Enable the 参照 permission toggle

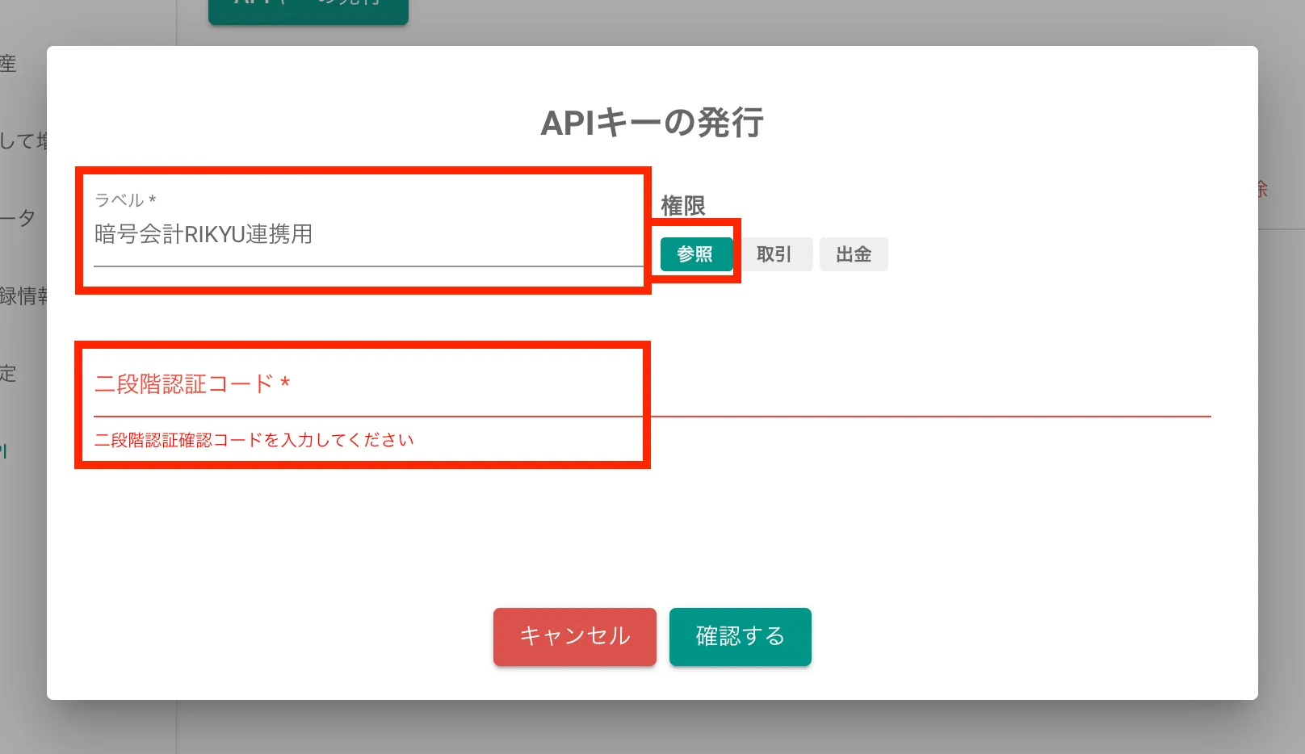pyautogui.click(x=695, y=254)
